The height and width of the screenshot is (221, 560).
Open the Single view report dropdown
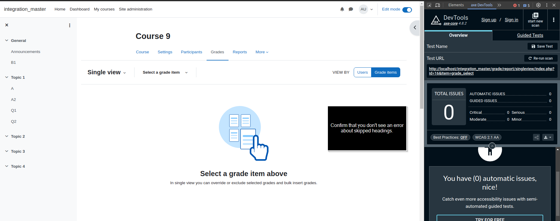coord(107,72)
